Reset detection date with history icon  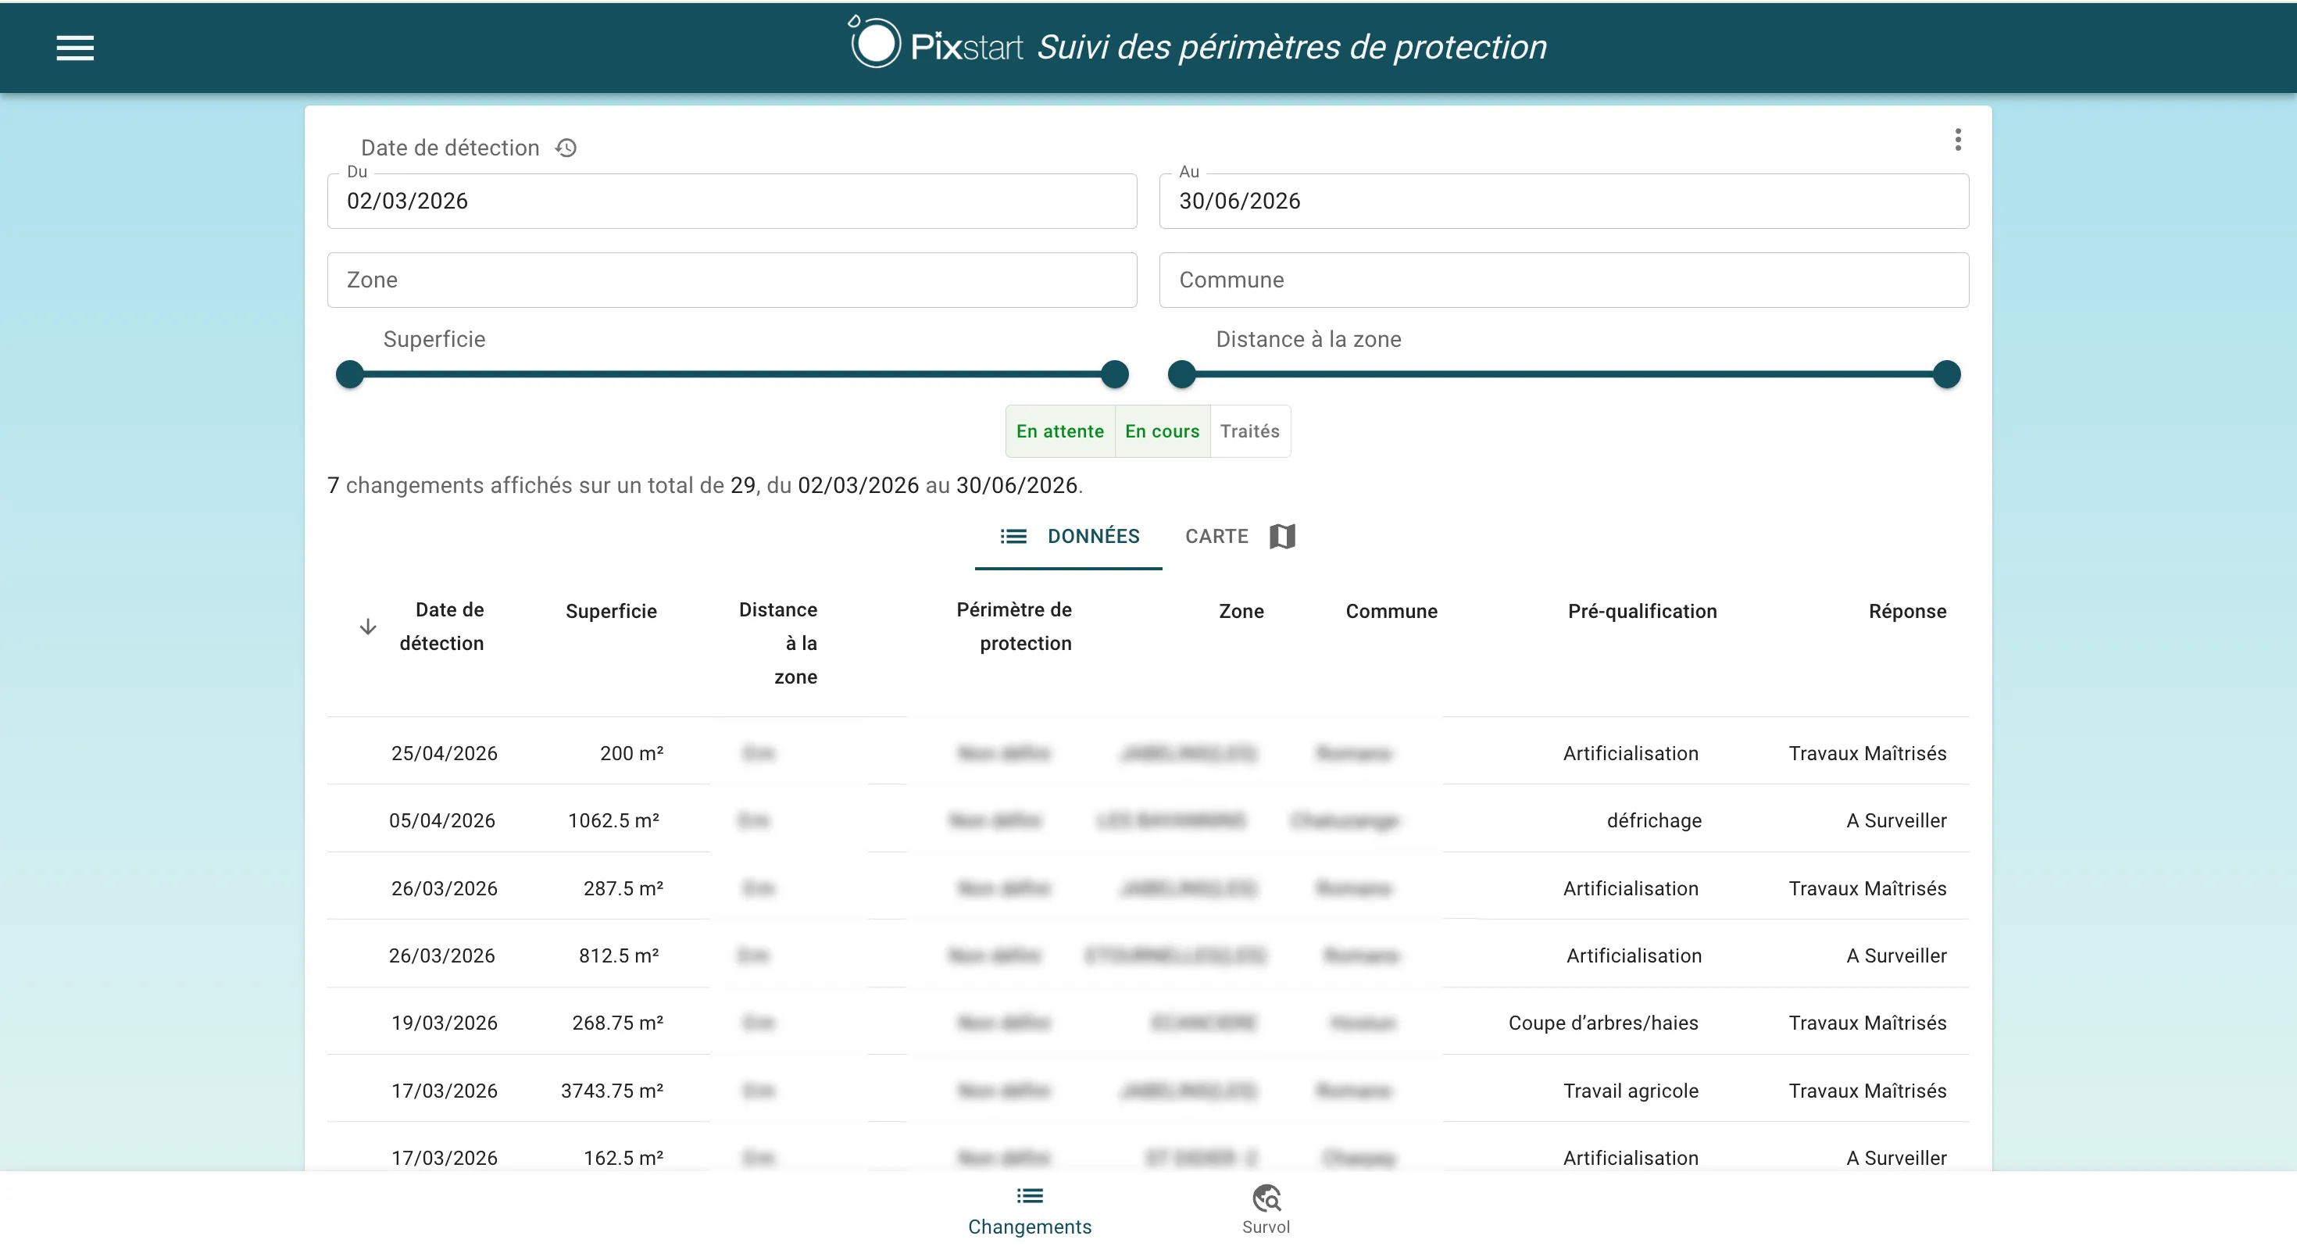pyautogui.click(x=566, y=148)
